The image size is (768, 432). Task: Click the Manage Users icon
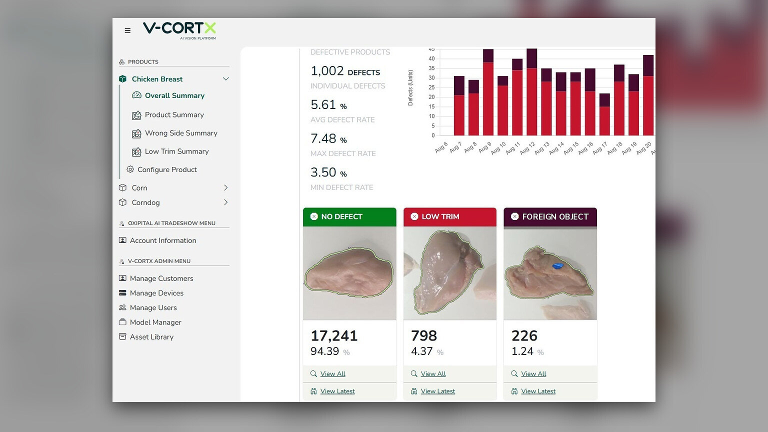click(x=122, y=307)
